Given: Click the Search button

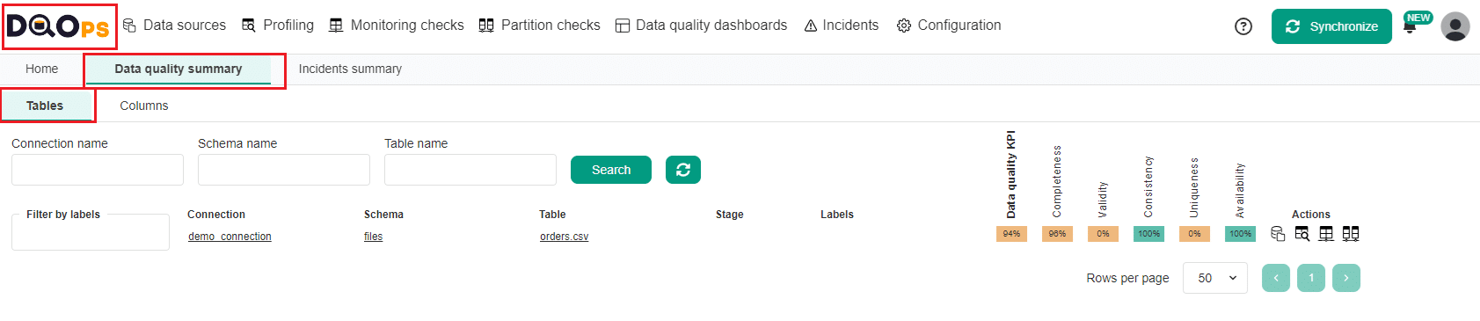Looking at the screenshot, I should click(611, 170).
